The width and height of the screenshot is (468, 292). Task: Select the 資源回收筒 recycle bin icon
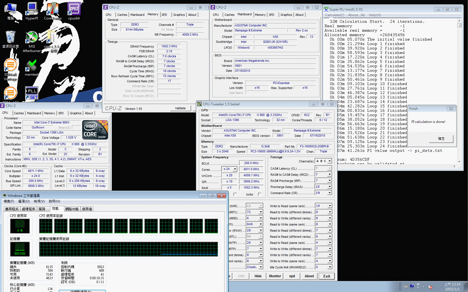tap(11, 39)
